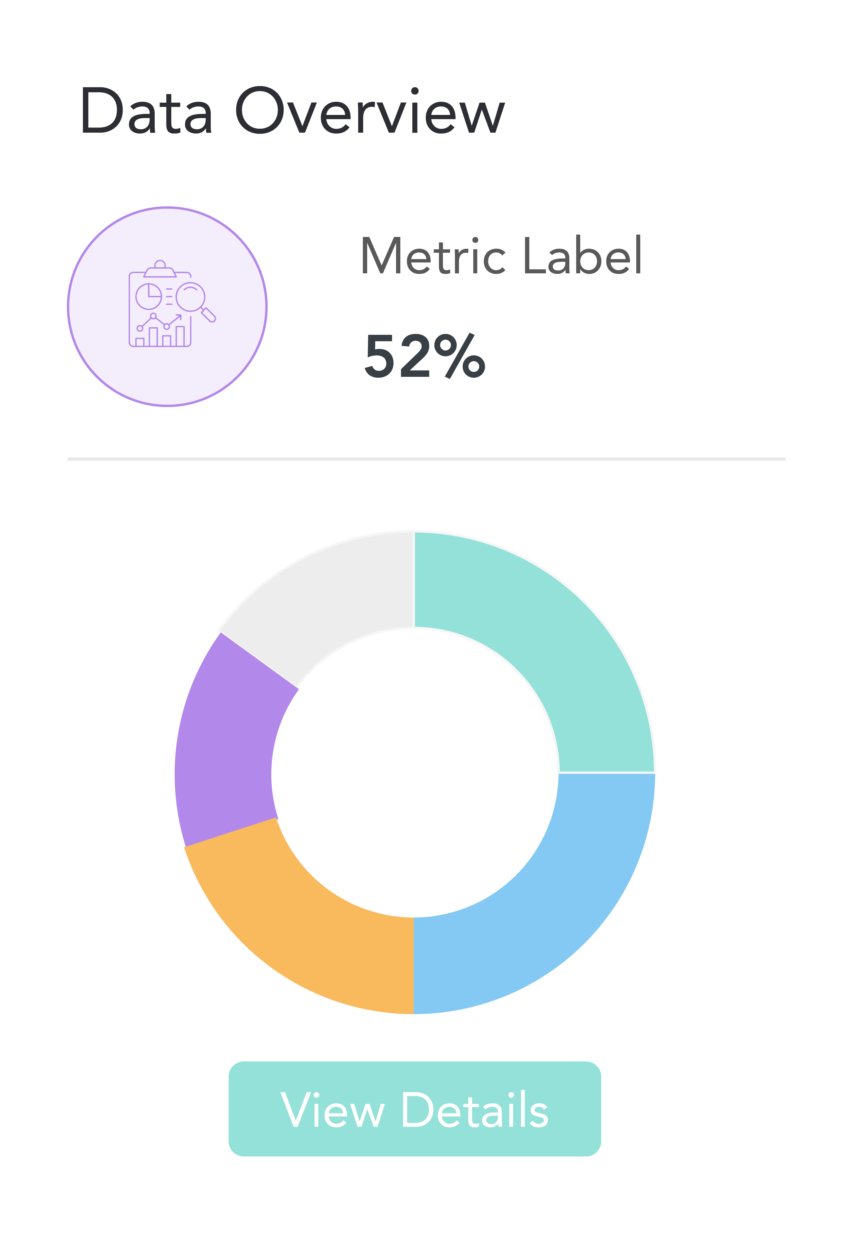Click the horizontal divider line below the metric

click(x=427, y=459)
